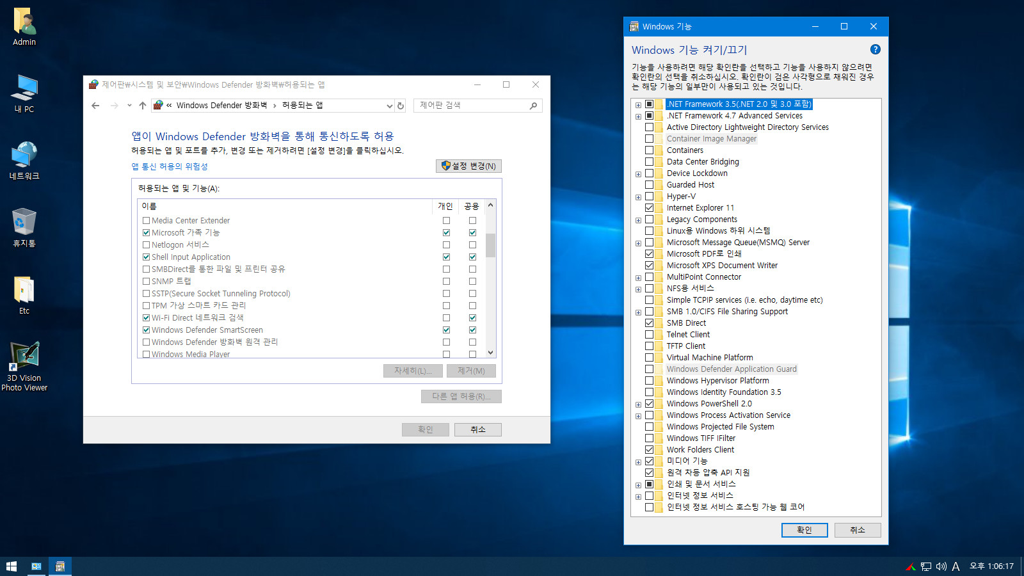Click the network icon in system tray
Viewport: 1024px width, 576px height.
tap(926, 566)
